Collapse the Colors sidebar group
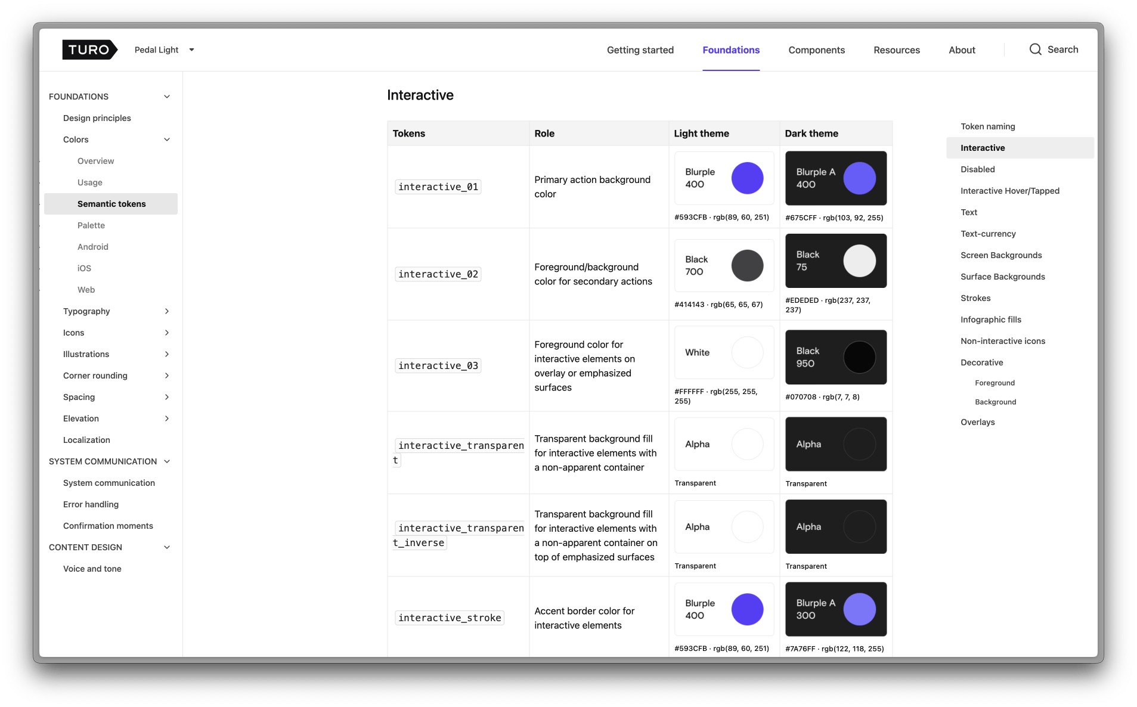 pos(167,139)
